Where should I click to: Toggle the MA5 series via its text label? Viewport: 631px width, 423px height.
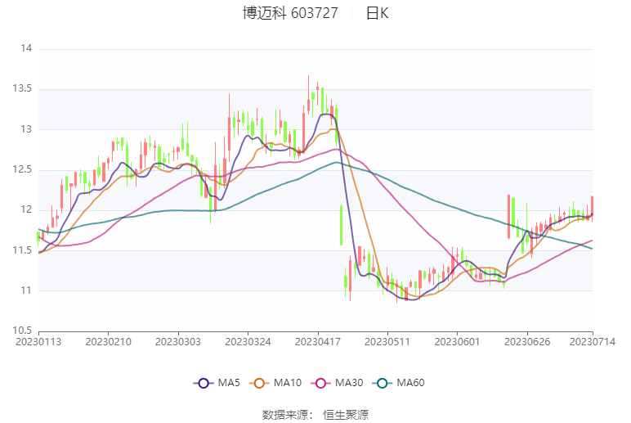click(228, 383)
